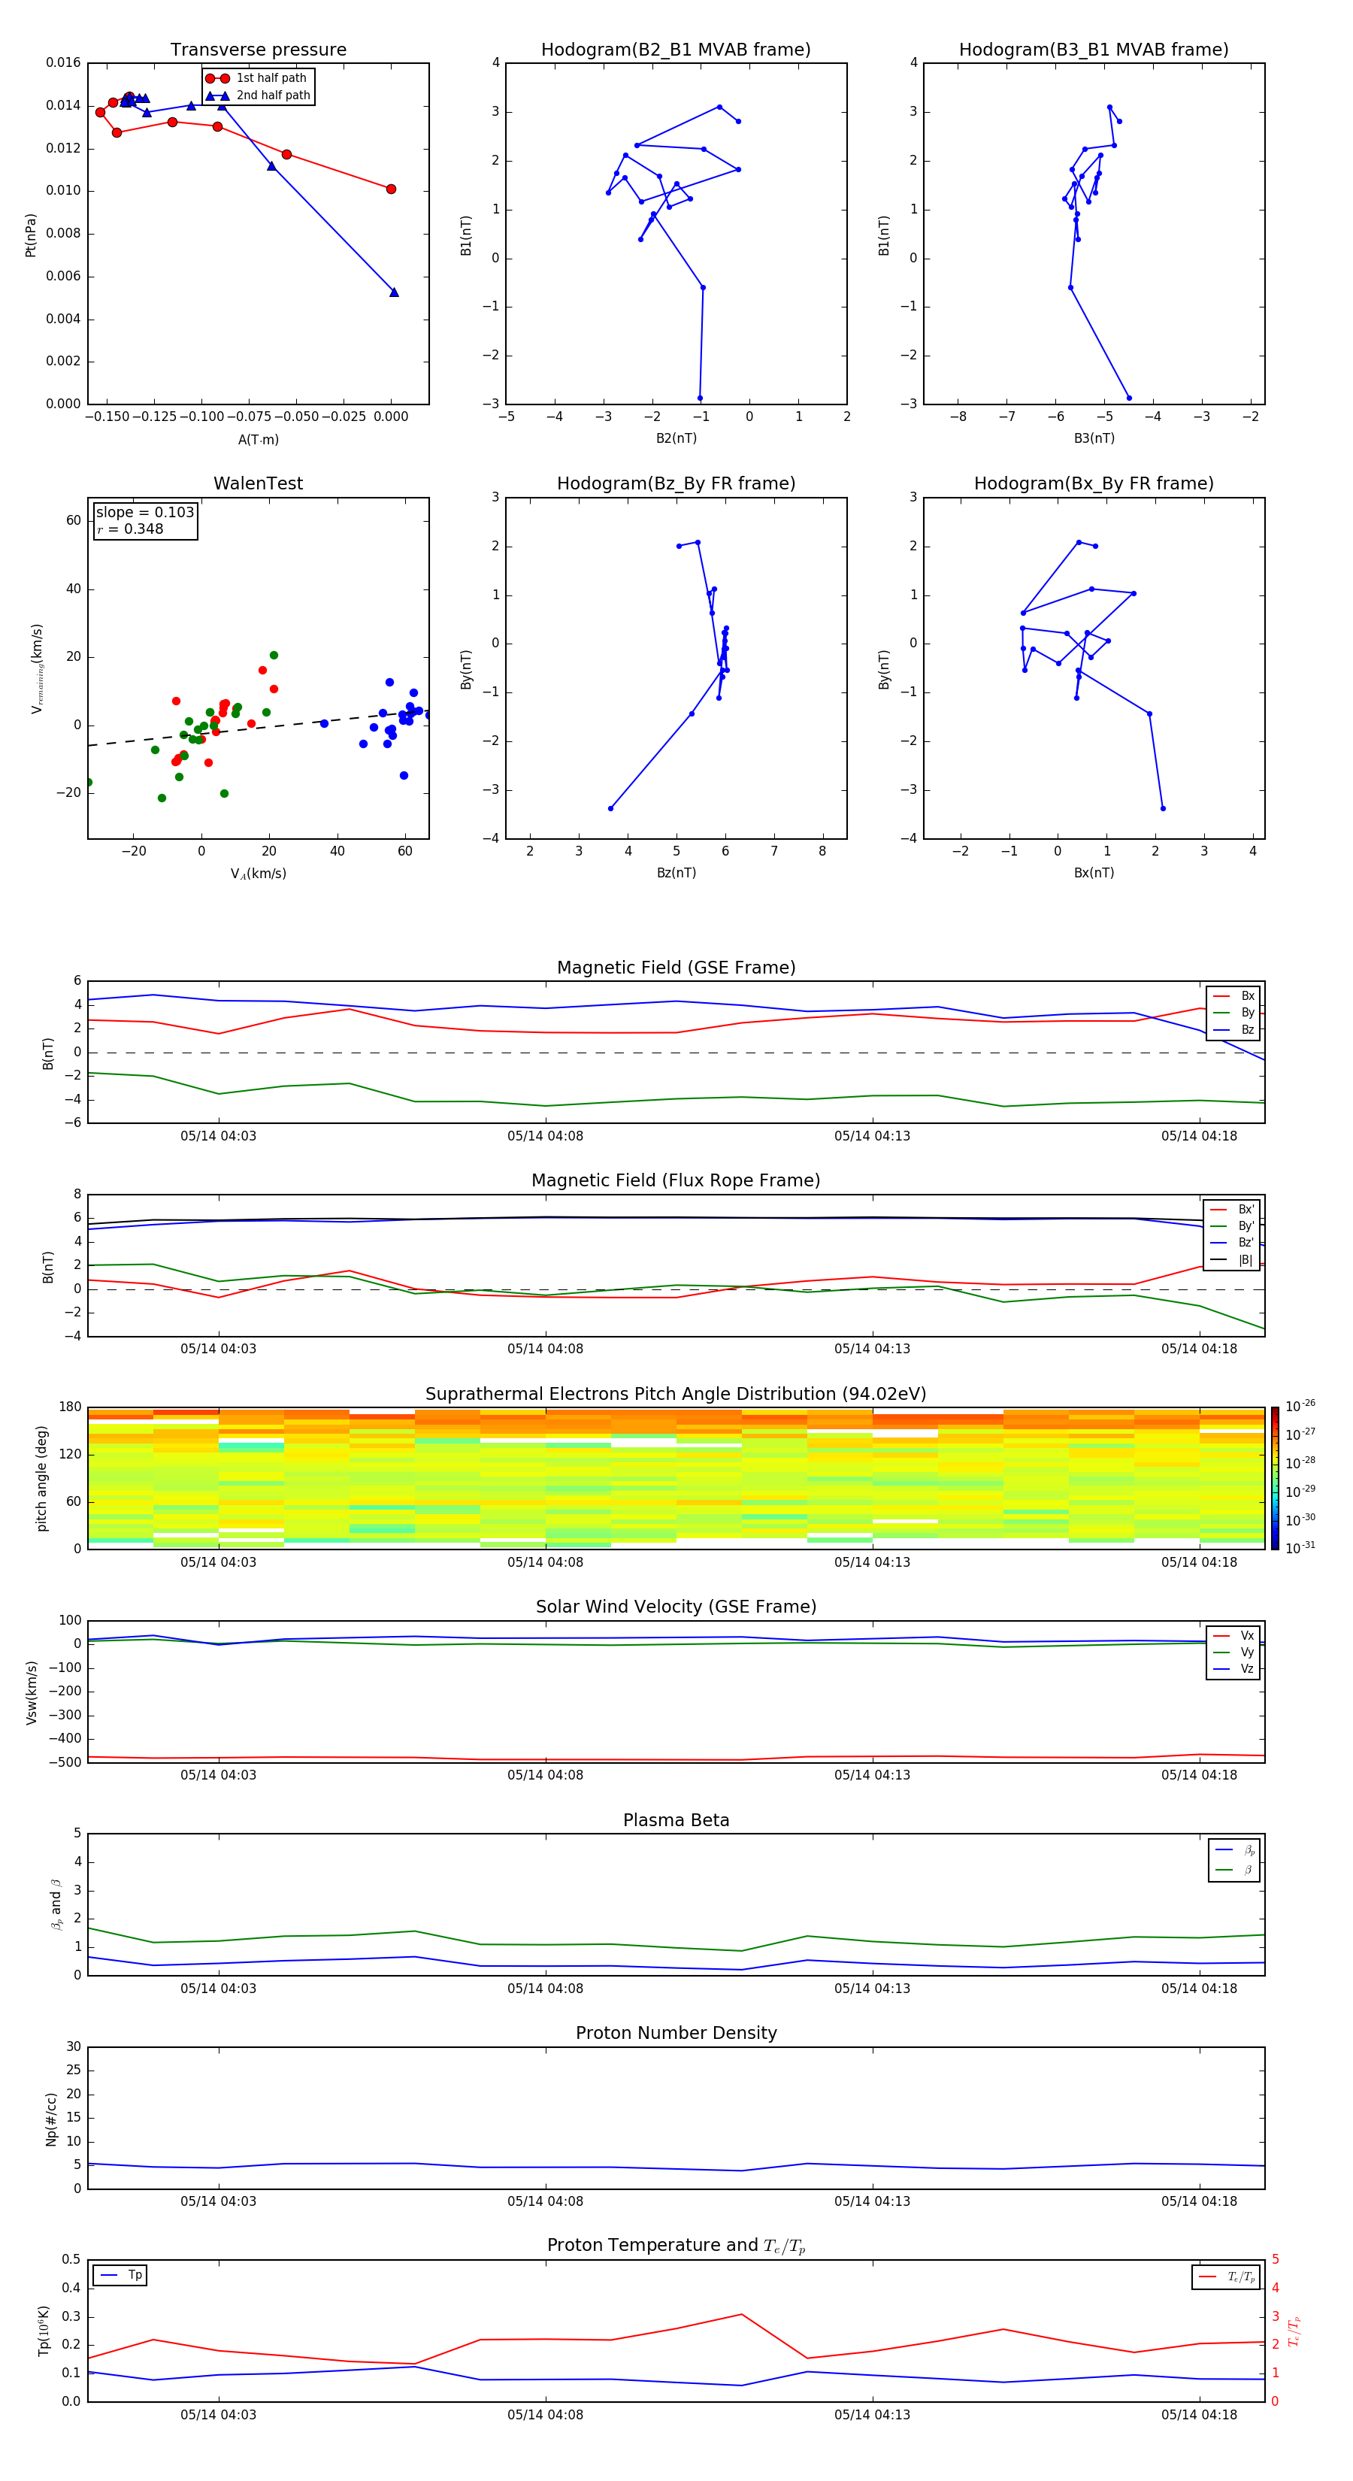1353x2481 pixels.
Task: Click '05/14 04:08' tick under Plasma Beta plot
Action: point(545,1988)
